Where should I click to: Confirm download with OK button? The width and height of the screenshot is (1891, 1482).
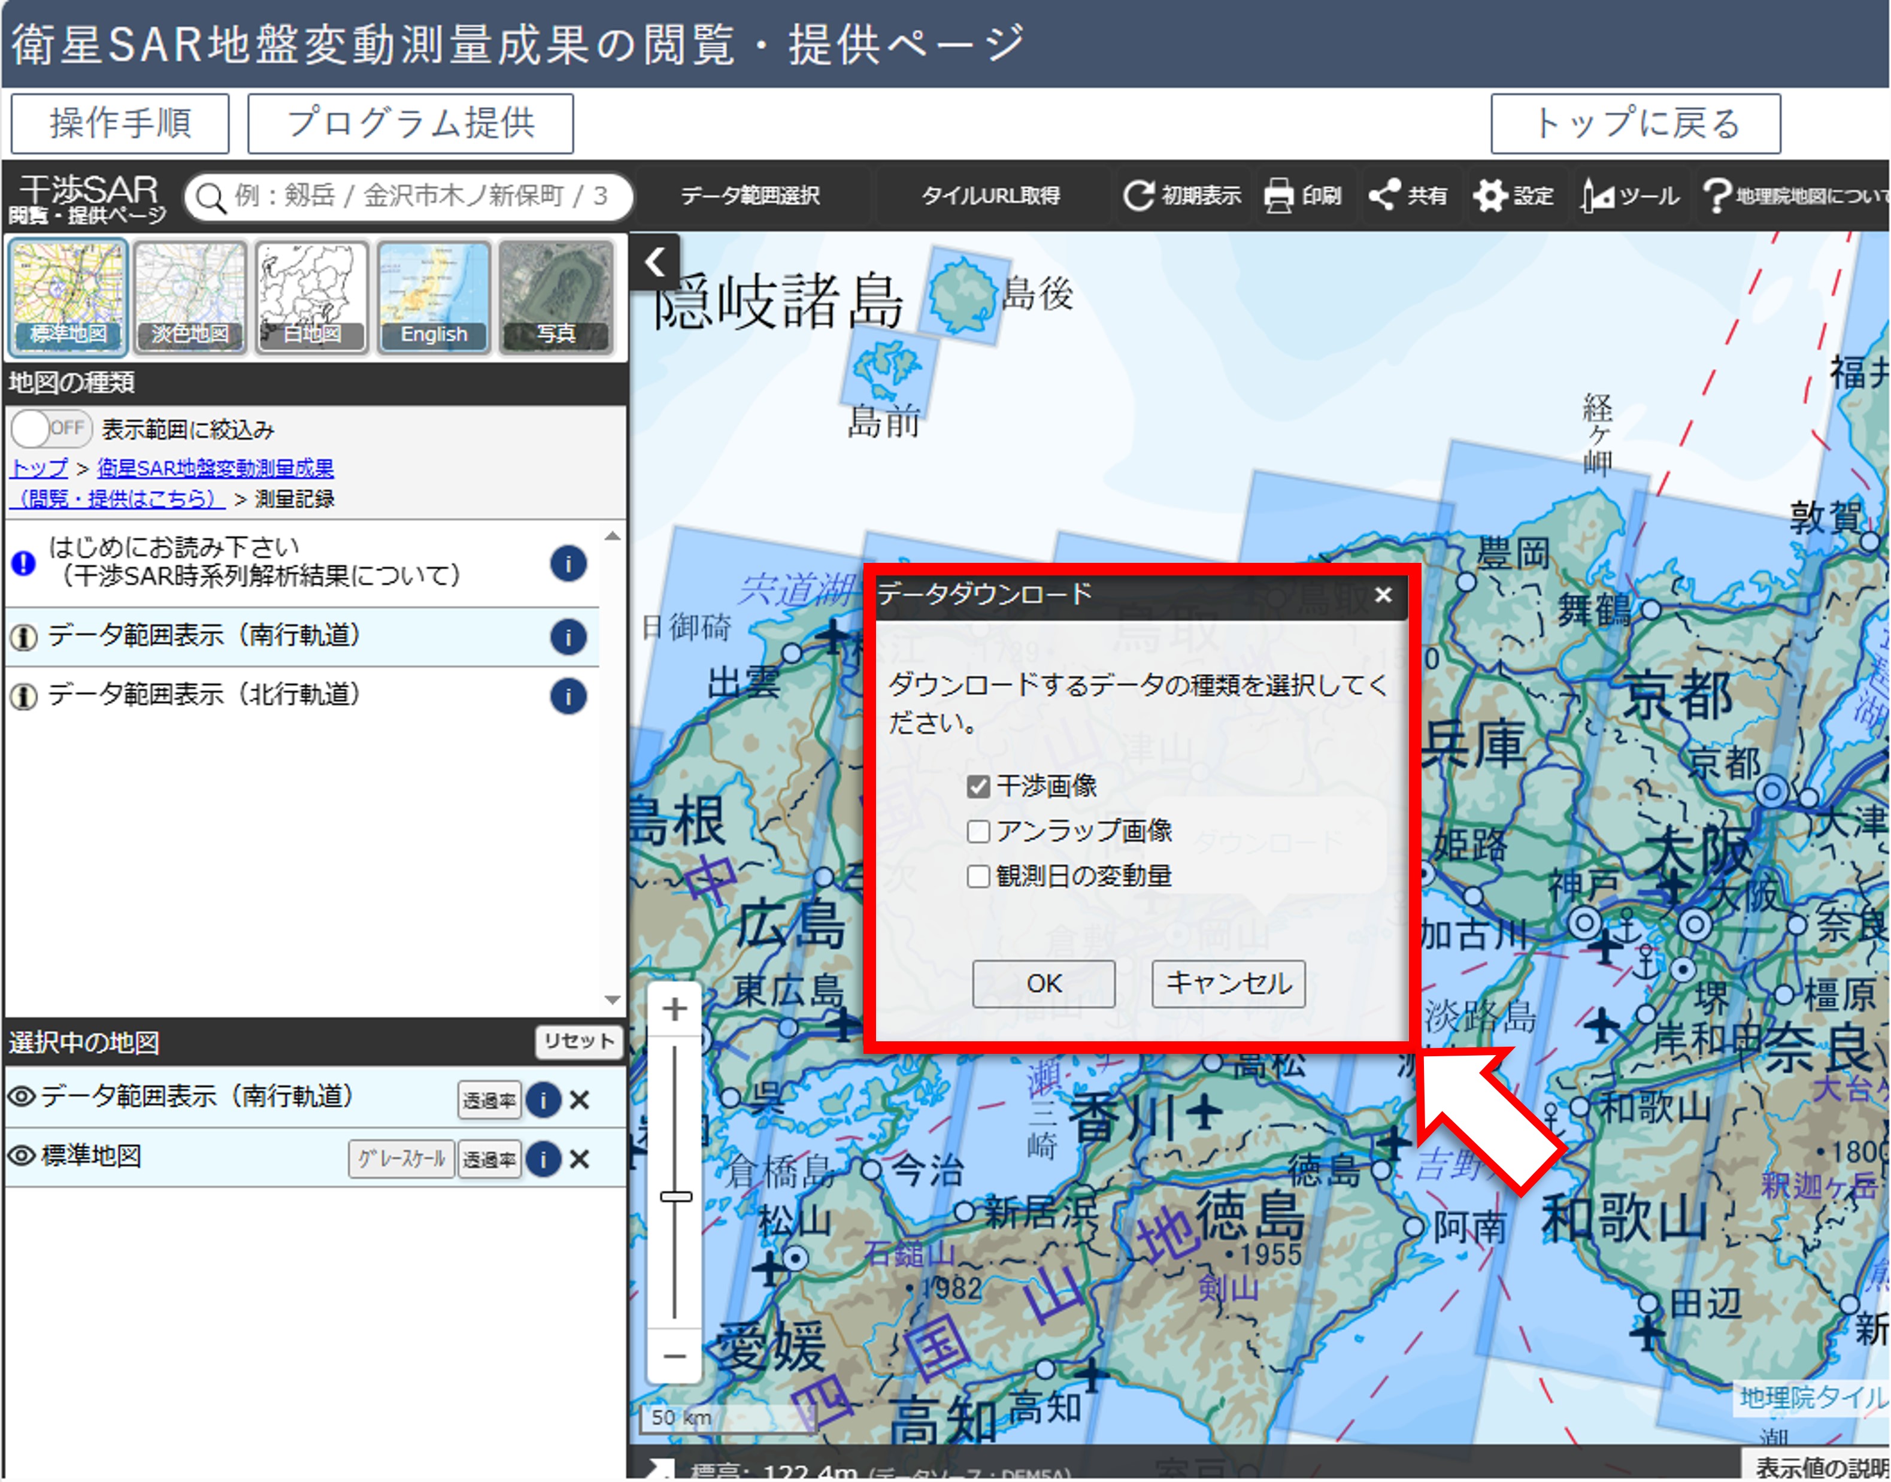click(x=1044, y=984)
